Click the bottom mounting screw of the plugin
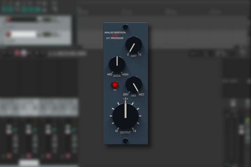 pyautogui.click(x=125, y=141)
